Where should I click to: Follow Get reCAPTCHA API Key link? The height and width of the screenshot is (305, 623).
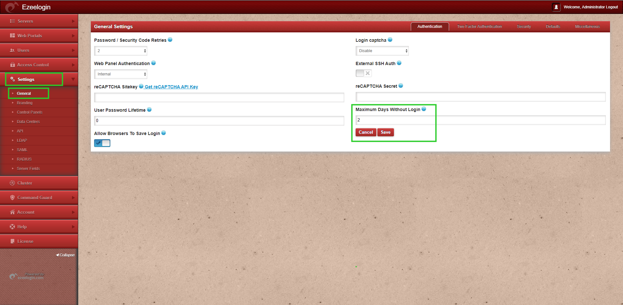[x=171, y=87]
